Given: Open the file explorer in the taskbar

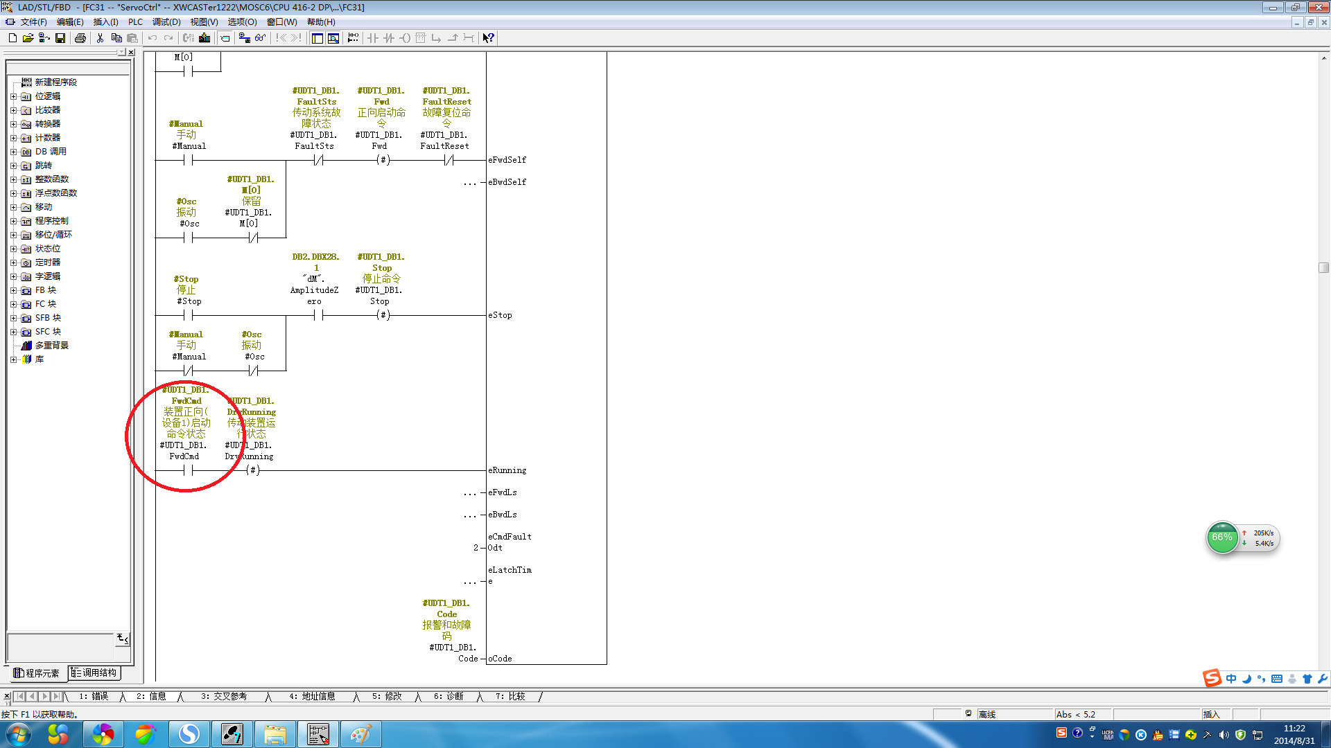Looking at the screenshot, I should click(275, 734).
